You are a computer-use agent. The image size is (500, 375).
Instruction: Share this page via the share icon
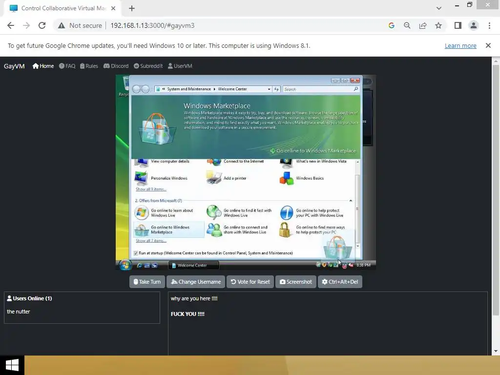point(423,25)
